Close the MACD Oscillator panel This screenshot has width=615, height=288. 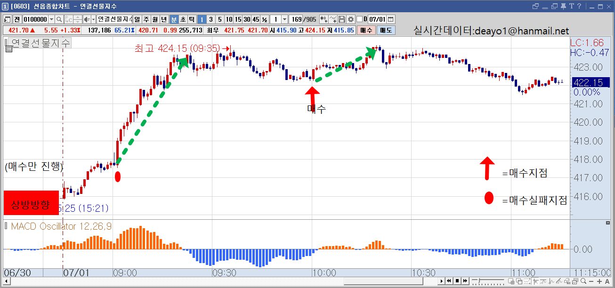pyautogui.click(x=607, y=223)
